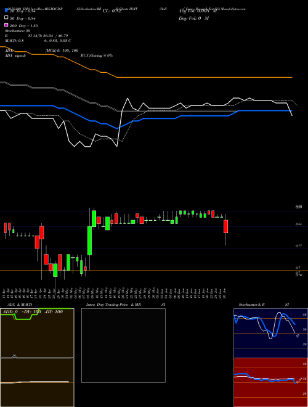Click the 0.84 price axis label
Image resolution: width=308 pixels, height=407 pixels.
298,224
